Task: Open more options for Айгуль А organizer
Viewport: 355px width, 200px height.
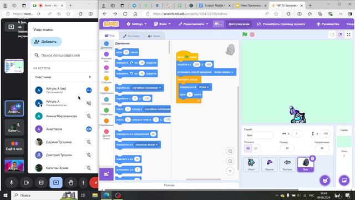Action: [89, 90]
